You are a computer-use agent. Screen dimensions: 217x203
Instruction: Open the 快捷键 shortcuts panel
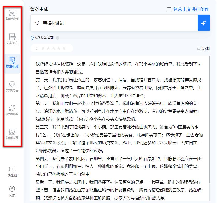pos(12,172)
